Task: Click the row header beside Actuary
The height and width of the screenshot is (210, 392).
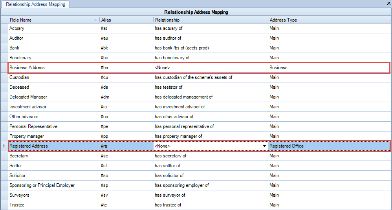Action: tap(4, 28)
